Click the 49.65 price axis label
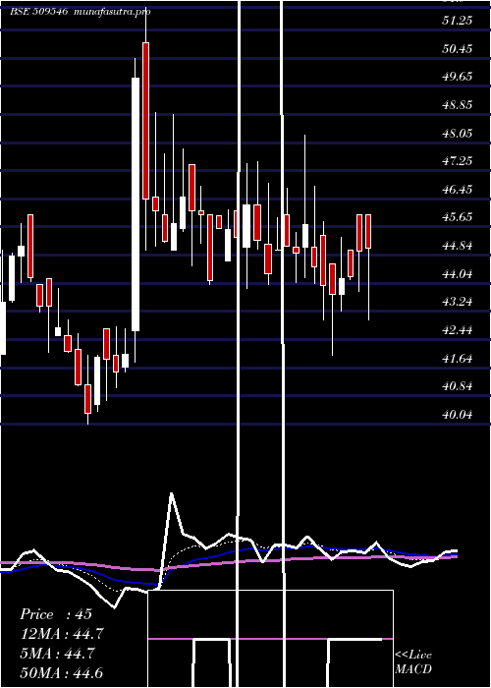The image size is (491, 688). [x=458, y=77]
